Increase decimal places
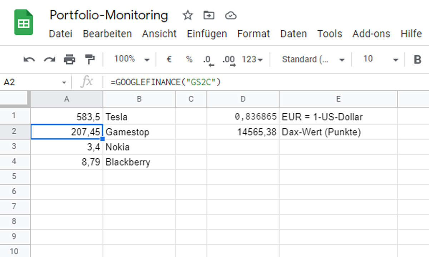 click(229, 60)
